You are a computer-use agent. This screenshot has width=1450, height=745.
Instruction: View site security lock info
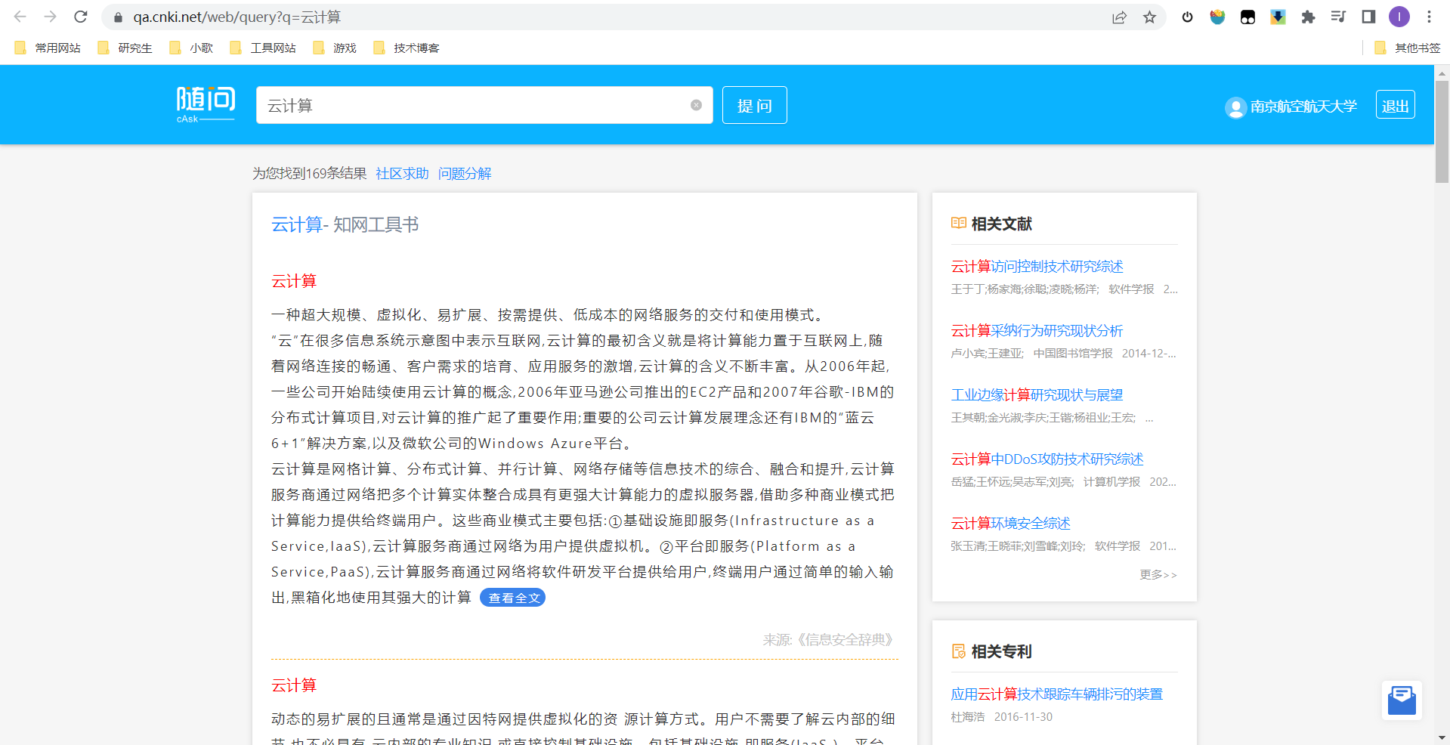118,17
